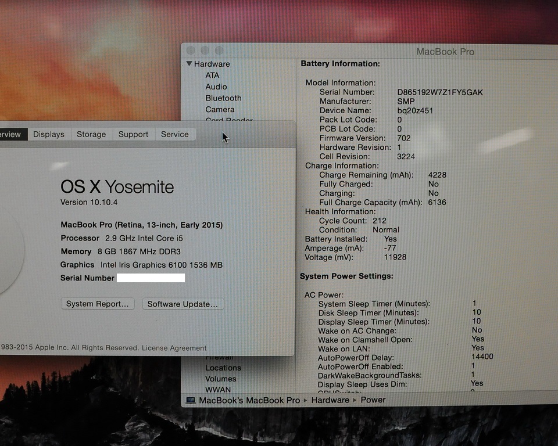Viewport: 558px width, 446px height.
Task: Click Full Charge Capacity value 6136
Action: (x=437, y=202)
